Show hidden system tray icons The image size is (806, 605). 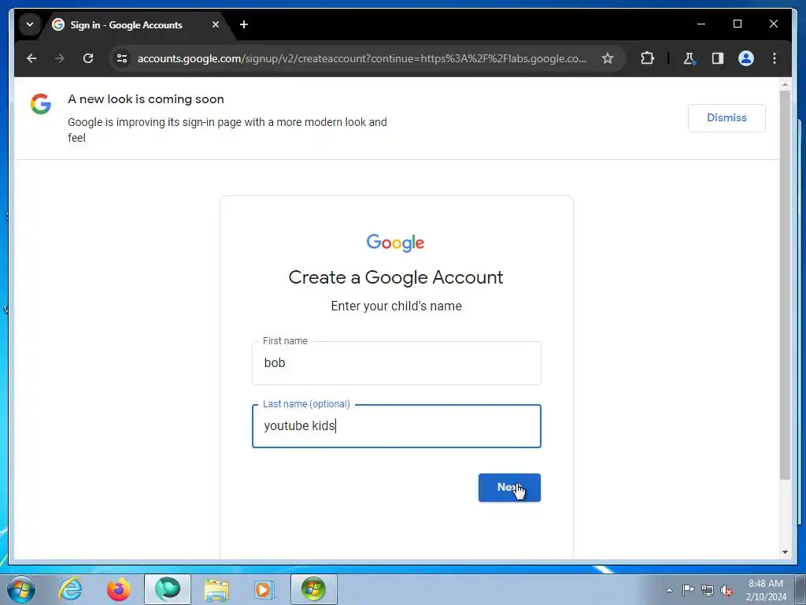669,590
